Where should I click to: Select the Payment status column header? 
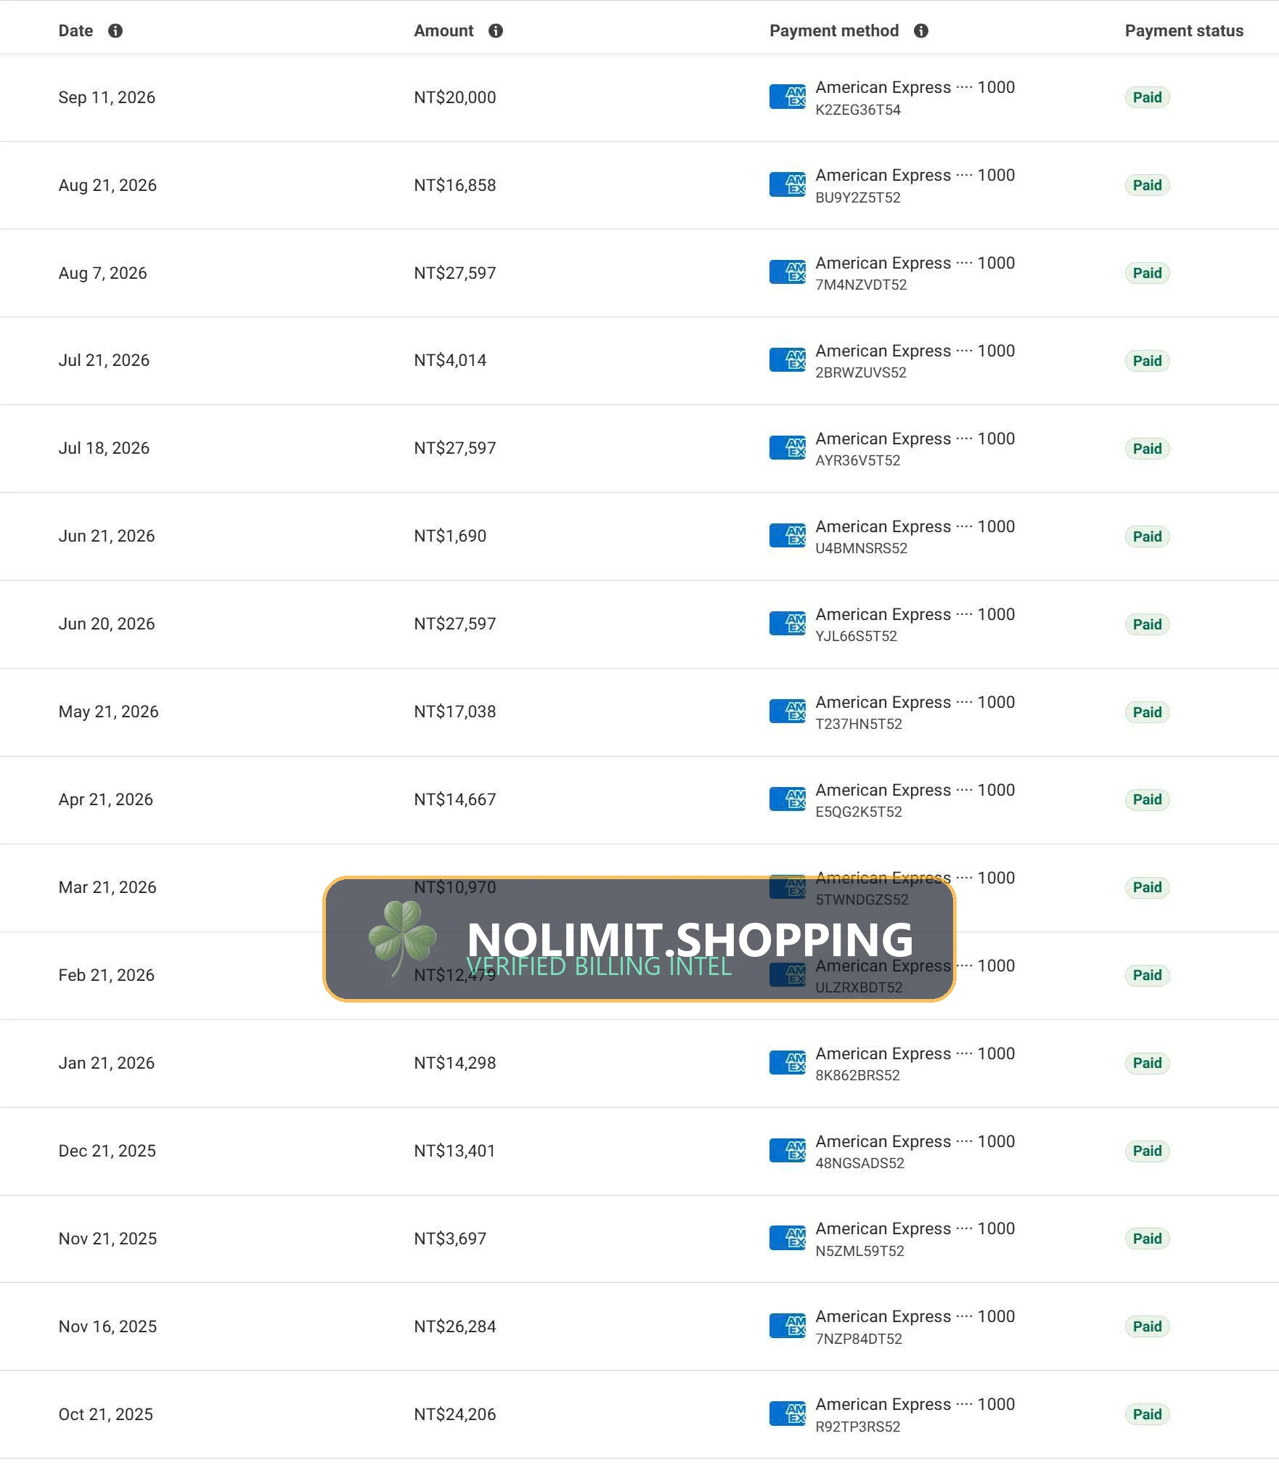tap(1184, 30)
